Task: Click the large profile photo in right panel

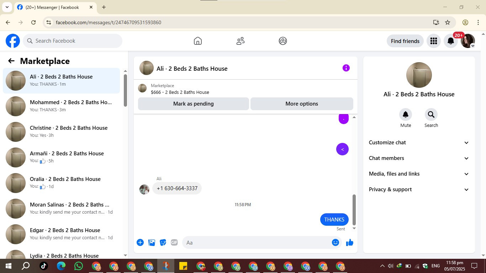Action: [x=419, y=75]
